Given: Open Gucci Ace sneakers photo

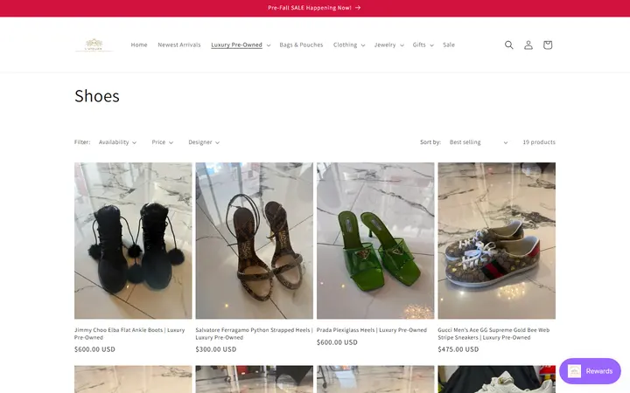Looking at the screenshot, I should 497,241.
